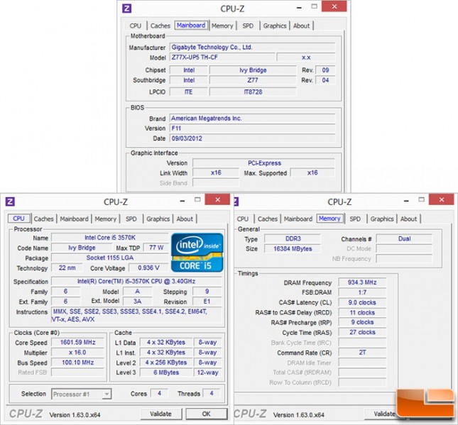
Task: Open Mainboard tab in the Memory window
Action: click(x=298, y=219)
